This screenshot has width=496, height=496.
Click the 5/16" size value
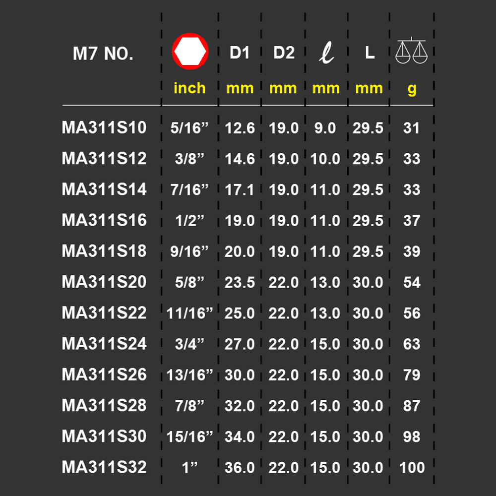click(x=189, y=128)
